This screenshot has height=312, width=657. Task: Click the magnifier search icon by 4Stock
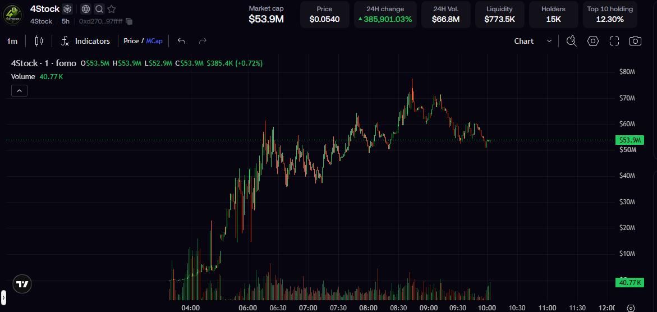coord(99,9)
